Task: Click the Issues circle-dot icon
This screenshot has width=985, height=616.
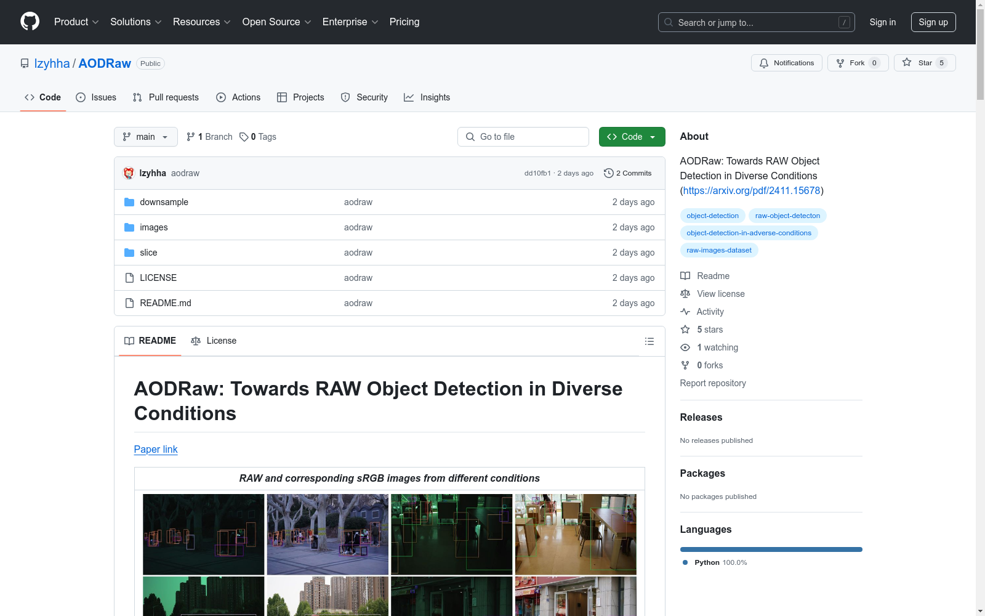Action: pos(81,97)
